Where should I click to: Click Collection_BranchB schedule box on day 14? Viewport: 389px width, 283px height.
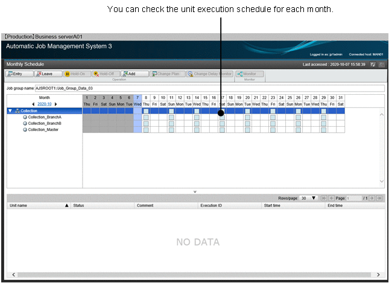197,123
